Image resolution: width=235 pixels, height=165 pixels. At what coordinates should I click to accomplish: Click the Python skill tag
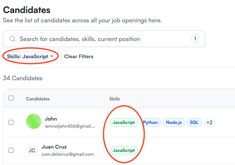tap(150, 122)
